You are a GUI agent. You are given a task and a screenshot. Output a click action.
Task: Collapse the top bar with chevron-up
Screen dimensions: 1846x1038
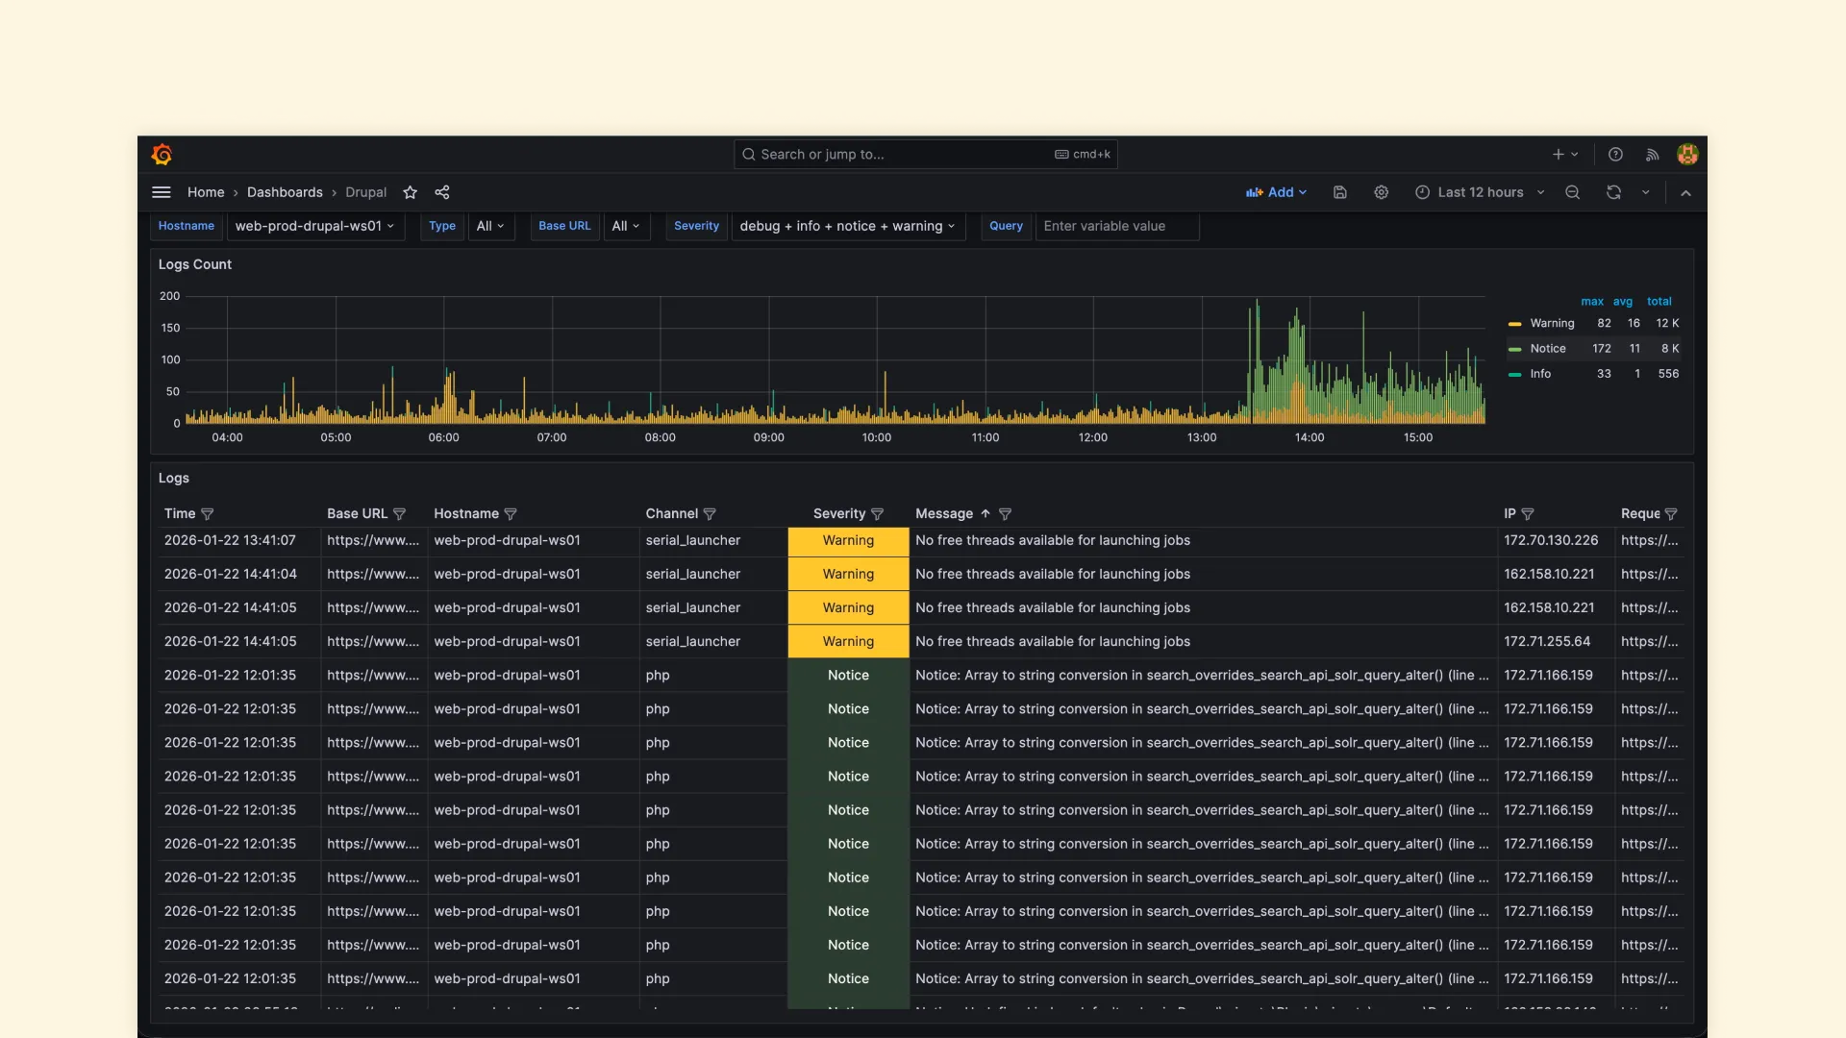click(x=1686, y=193)
